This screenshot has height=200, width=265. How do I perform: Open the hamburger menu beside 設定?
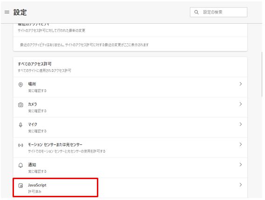point(7,12)
